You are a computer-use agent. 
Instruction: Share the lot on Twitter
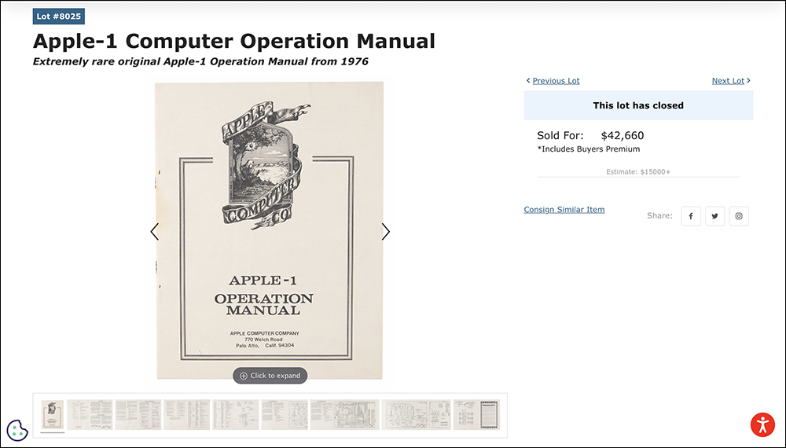point(714,216)
